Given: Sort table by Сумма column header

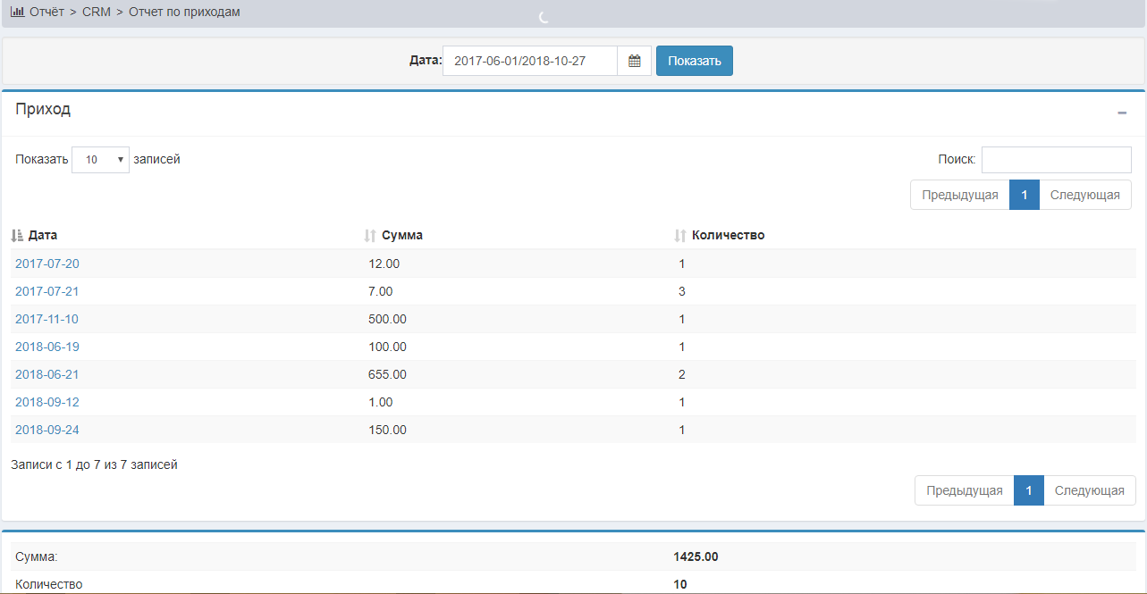Looking at the screenshot, I should (x=402, y=236).
